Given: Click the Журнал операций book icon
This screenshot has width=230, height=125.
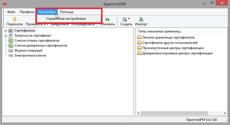Looking at the screenshot, I should 11,50.
